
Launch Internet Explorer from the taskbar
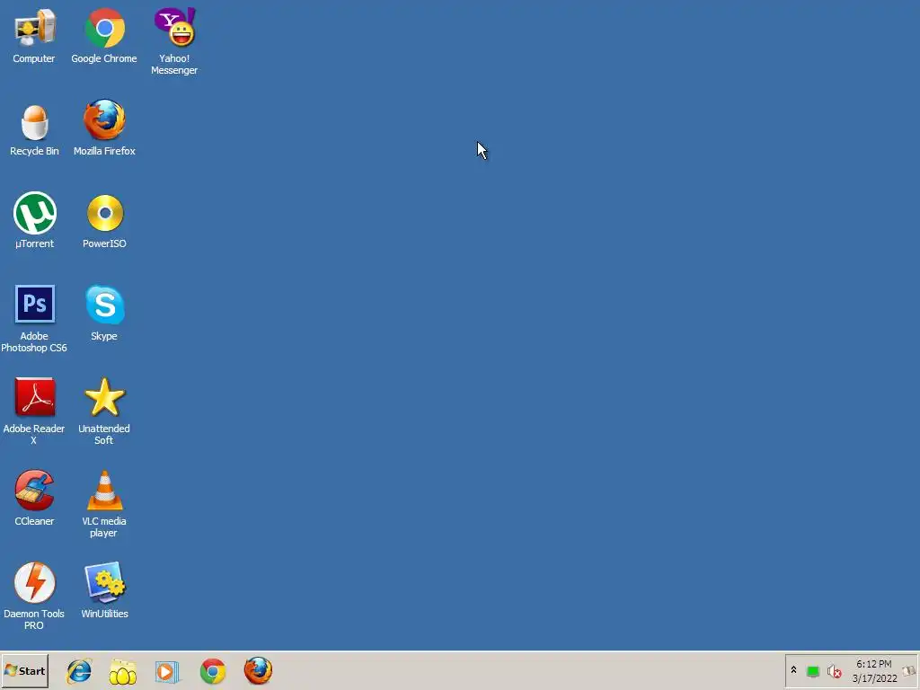(79, 671)
